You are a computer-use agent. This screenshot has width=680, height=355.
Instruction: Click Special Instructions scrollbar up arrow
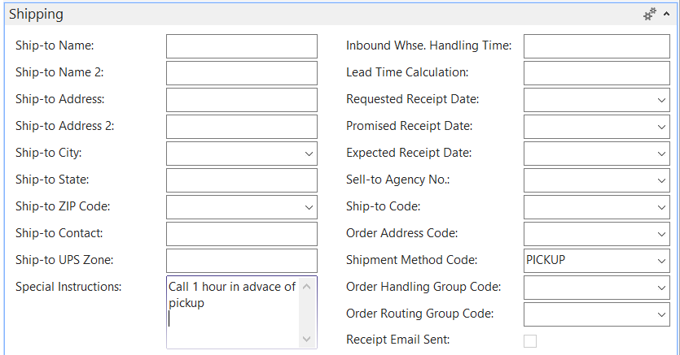point(306,286)
